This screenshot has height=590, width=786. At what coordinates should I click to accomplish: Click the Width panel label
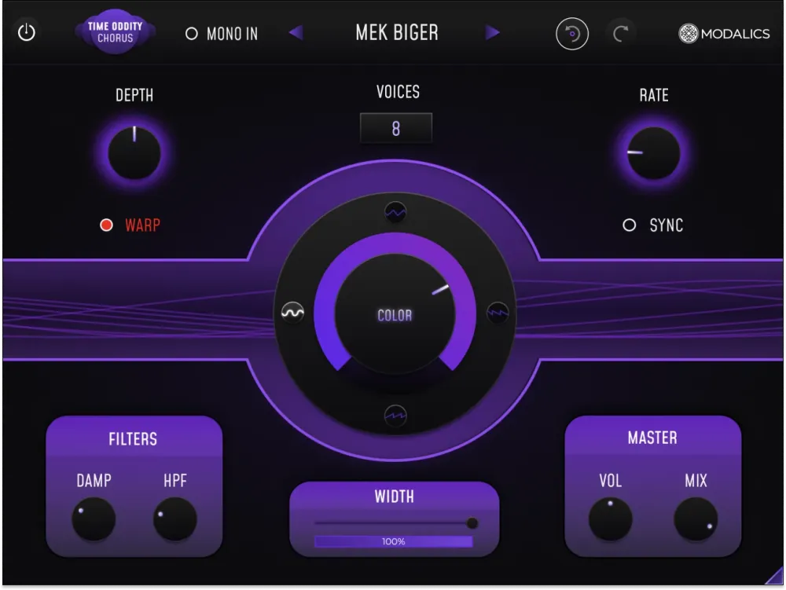394,497
